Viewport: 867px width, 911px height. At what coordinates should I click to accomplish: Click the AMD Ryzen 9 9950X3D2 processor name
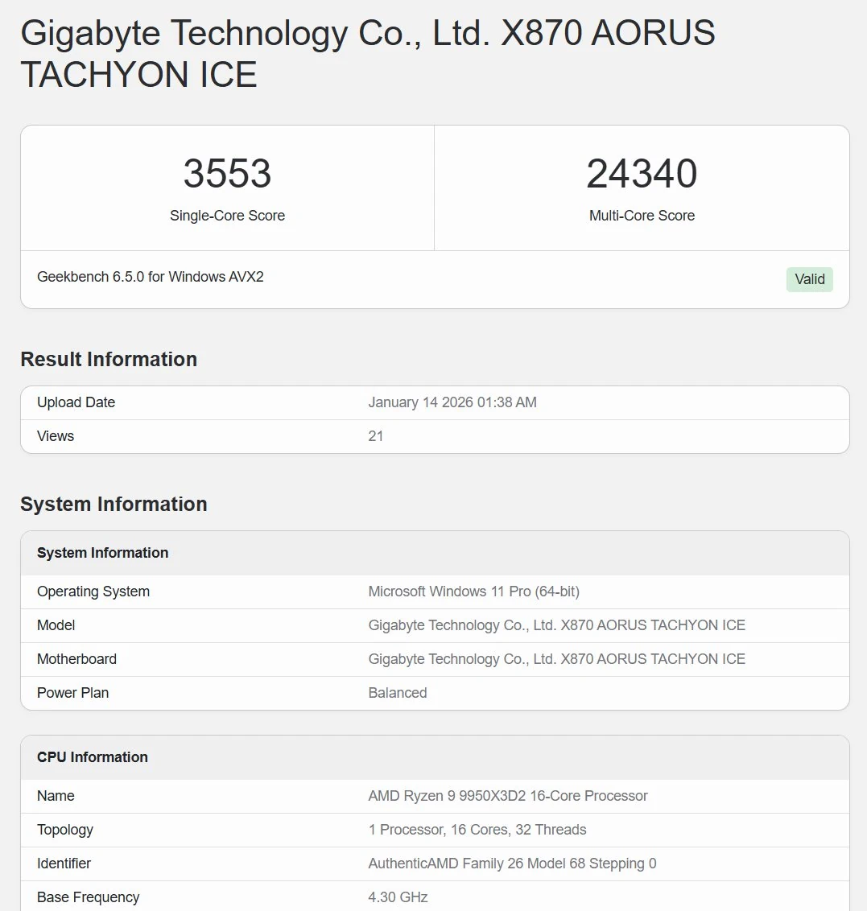(508, 796)
